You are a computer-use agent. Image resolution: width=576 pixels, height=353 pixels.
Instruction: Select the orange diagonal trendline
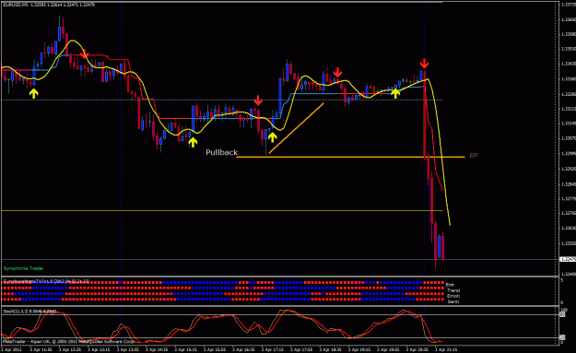296,128
